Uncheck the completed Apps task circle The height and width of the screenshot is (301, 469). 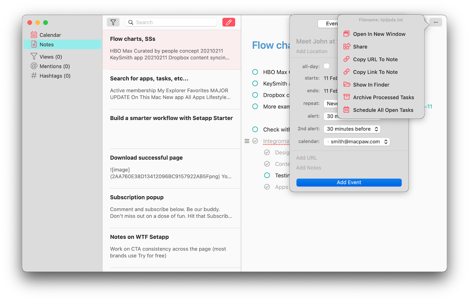[267, 187]
